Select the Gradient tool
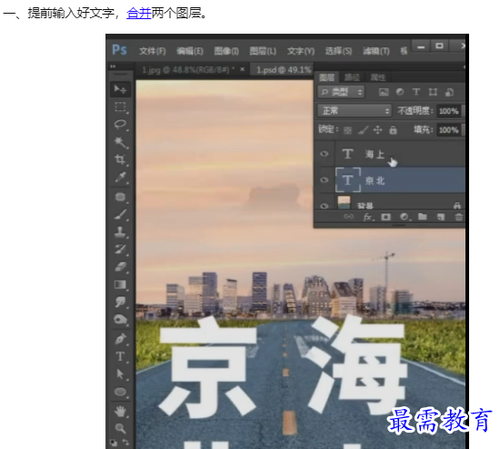Viewport: 500px width, 449px height. pyautogui.click(x=120, y=284)
